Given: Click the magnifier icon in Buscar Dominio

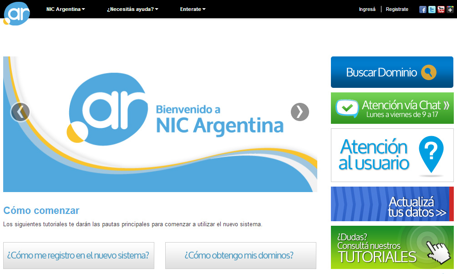Looking at the screenshot, I should click(x=429, y=72).
